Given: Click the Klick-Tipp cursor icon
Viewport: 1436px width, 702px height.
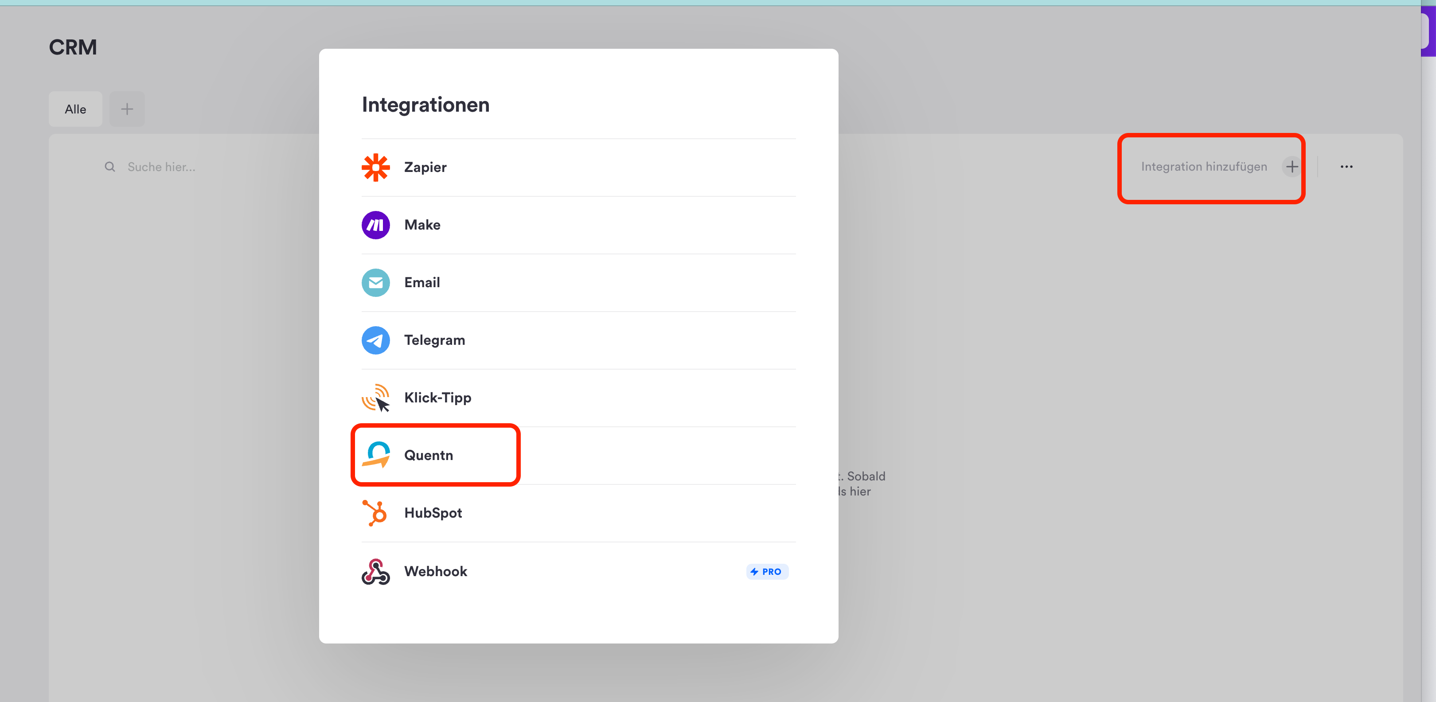Looking at the screenshot, I should pos(375,398).
